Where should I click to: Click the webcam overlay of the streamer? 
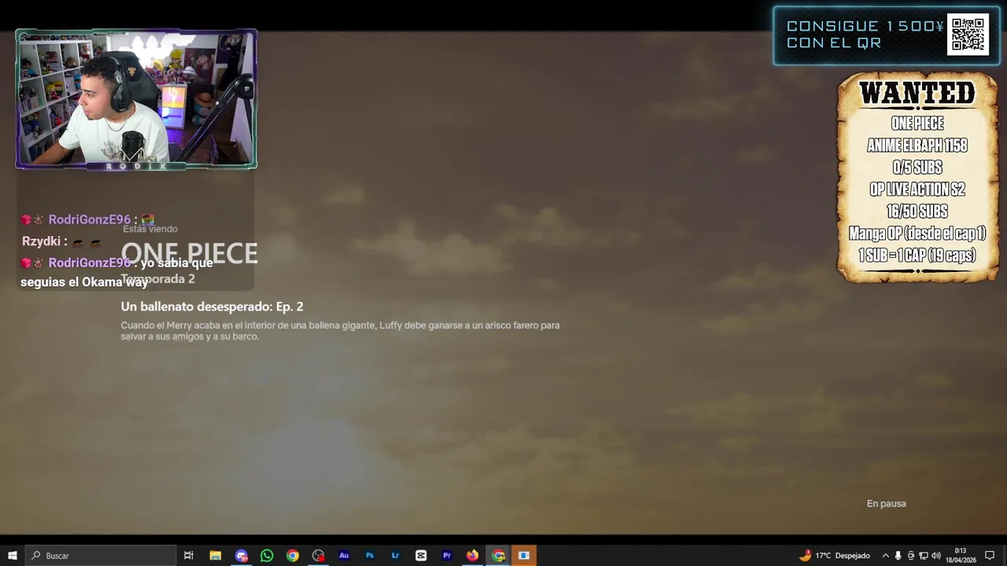tap(136, 99)
